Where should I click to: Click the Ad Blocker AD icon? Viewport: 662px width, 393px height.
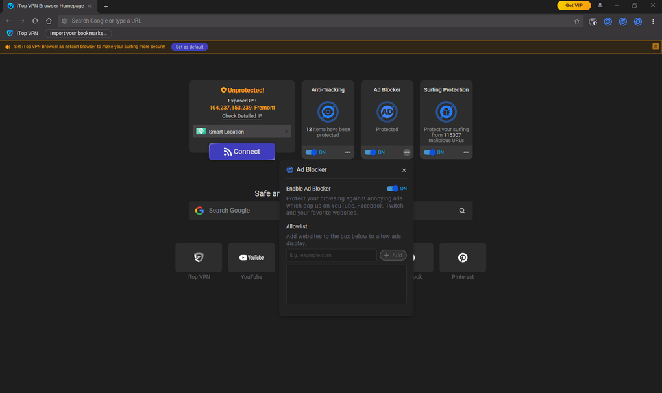387,112
